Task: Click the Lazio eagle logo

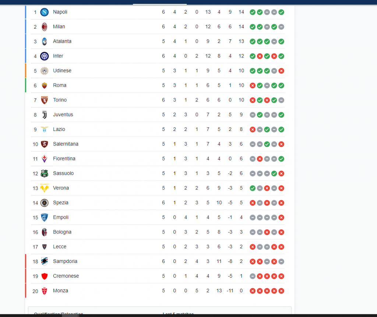Action: (x=44, y=129)
